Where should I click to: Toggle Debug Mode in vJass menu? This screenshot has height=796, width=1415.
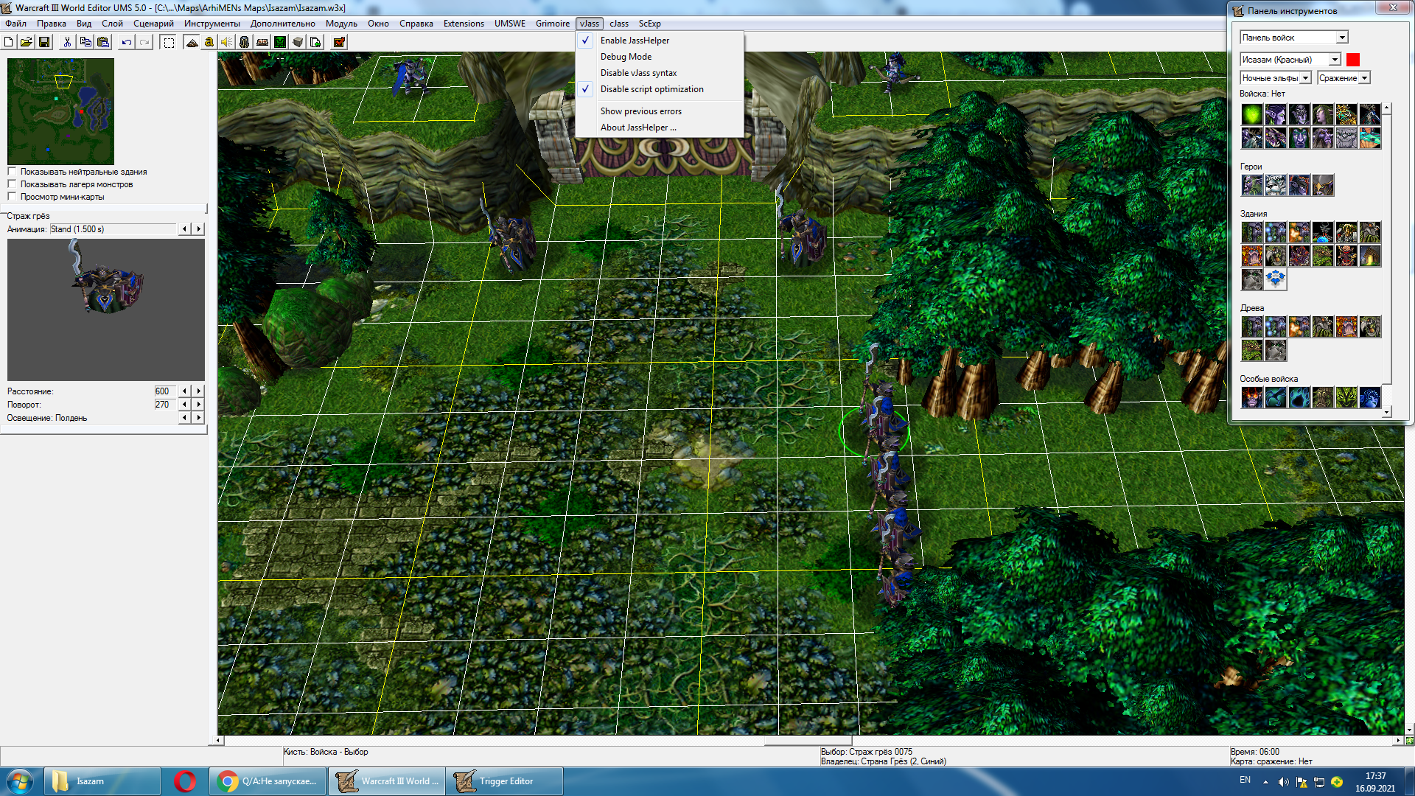(x=660, y=57)
